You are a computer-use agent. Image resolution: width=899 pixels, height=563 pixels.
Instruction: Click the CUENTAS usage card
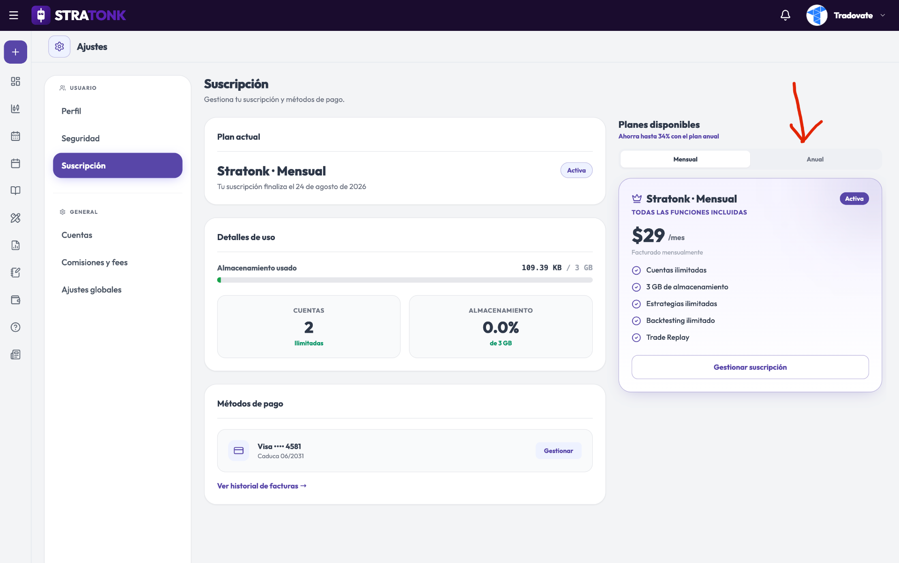click(309, 327)
